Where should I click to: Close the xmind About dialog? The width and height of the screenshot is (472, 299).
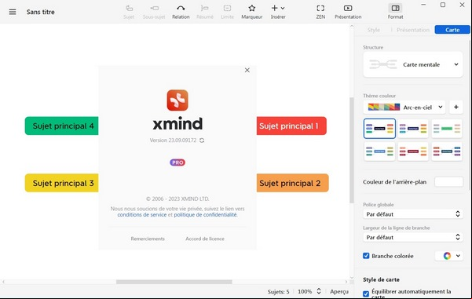click(247, 70)
